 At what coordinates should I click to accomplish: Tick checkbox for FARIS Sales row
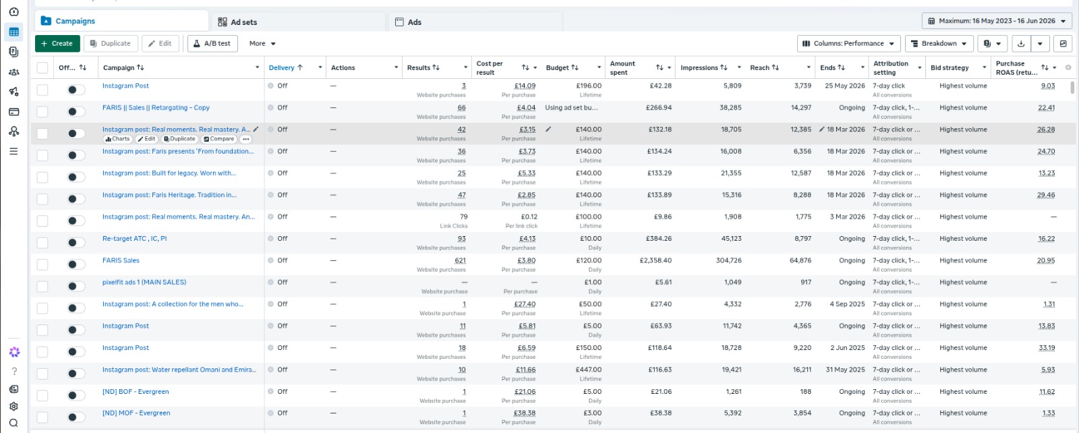(x=42, y=264)
